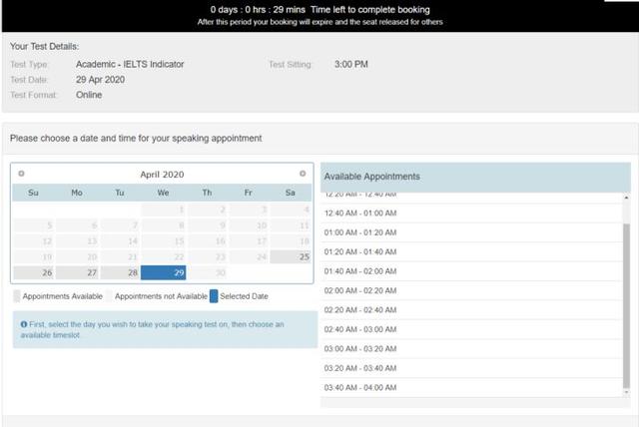The image size is (639, 427).
Task: Go to next month in calendar
Action: [303, 174]
